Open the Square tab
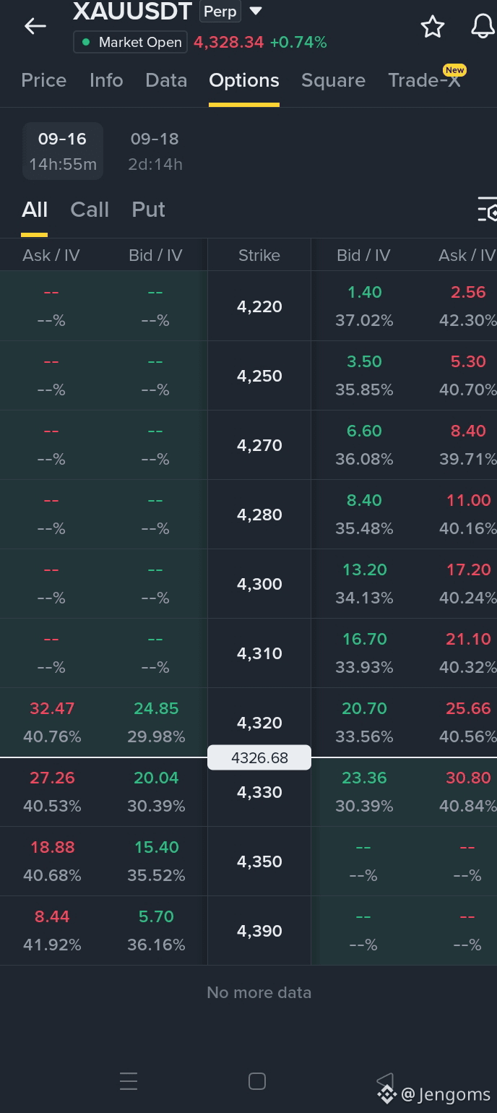The height and width of the screenshot is (1113, 497). point(333,80)
